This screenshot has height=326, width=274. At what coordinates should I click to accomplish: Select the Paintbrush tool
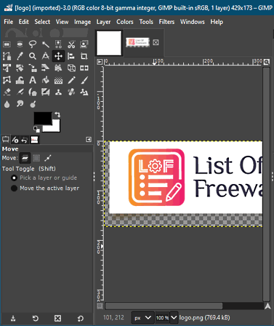click(x=84, y=80)
